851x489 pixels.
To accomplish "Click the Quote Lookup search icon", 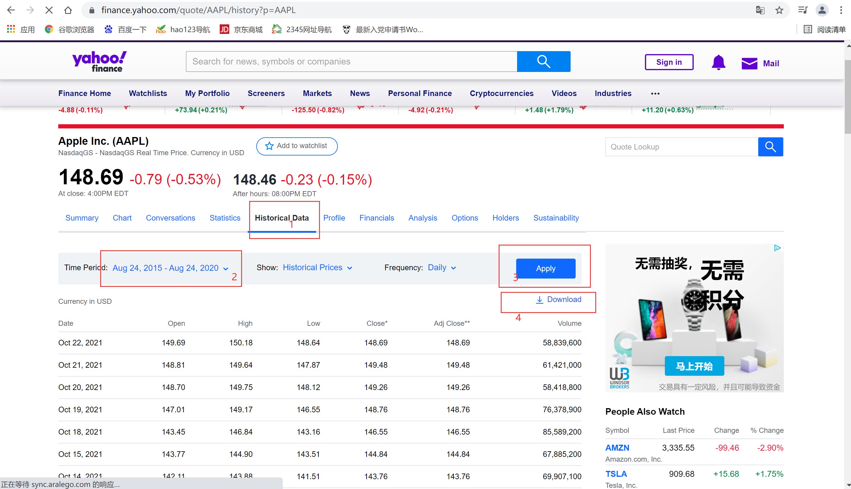I will (x=770, y=147).
